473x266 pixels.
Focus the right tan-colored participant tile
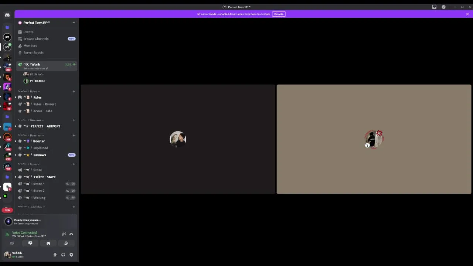pos(374,139)
